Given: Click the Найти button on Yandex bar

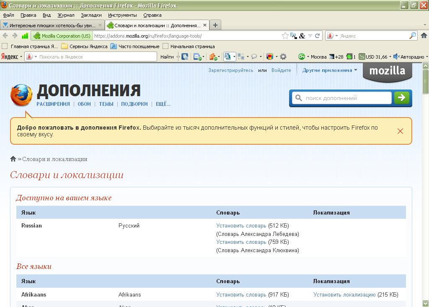Looking at the screenshot, I should tap(167, 57).
